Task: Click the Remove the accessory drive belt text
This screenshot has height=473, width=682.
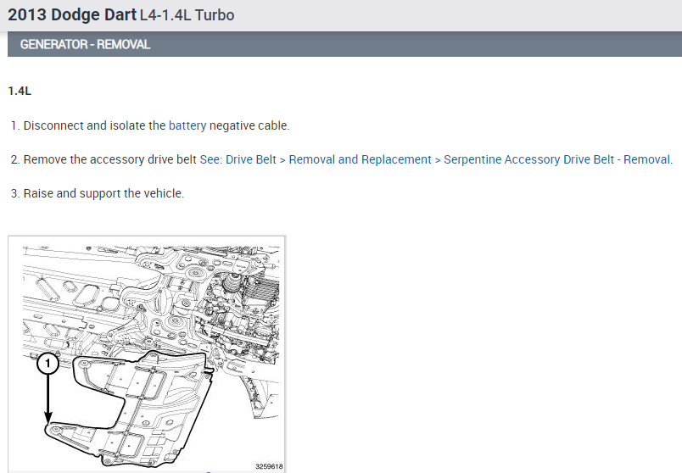Action: pyautogui.click(x=110, y=159)
